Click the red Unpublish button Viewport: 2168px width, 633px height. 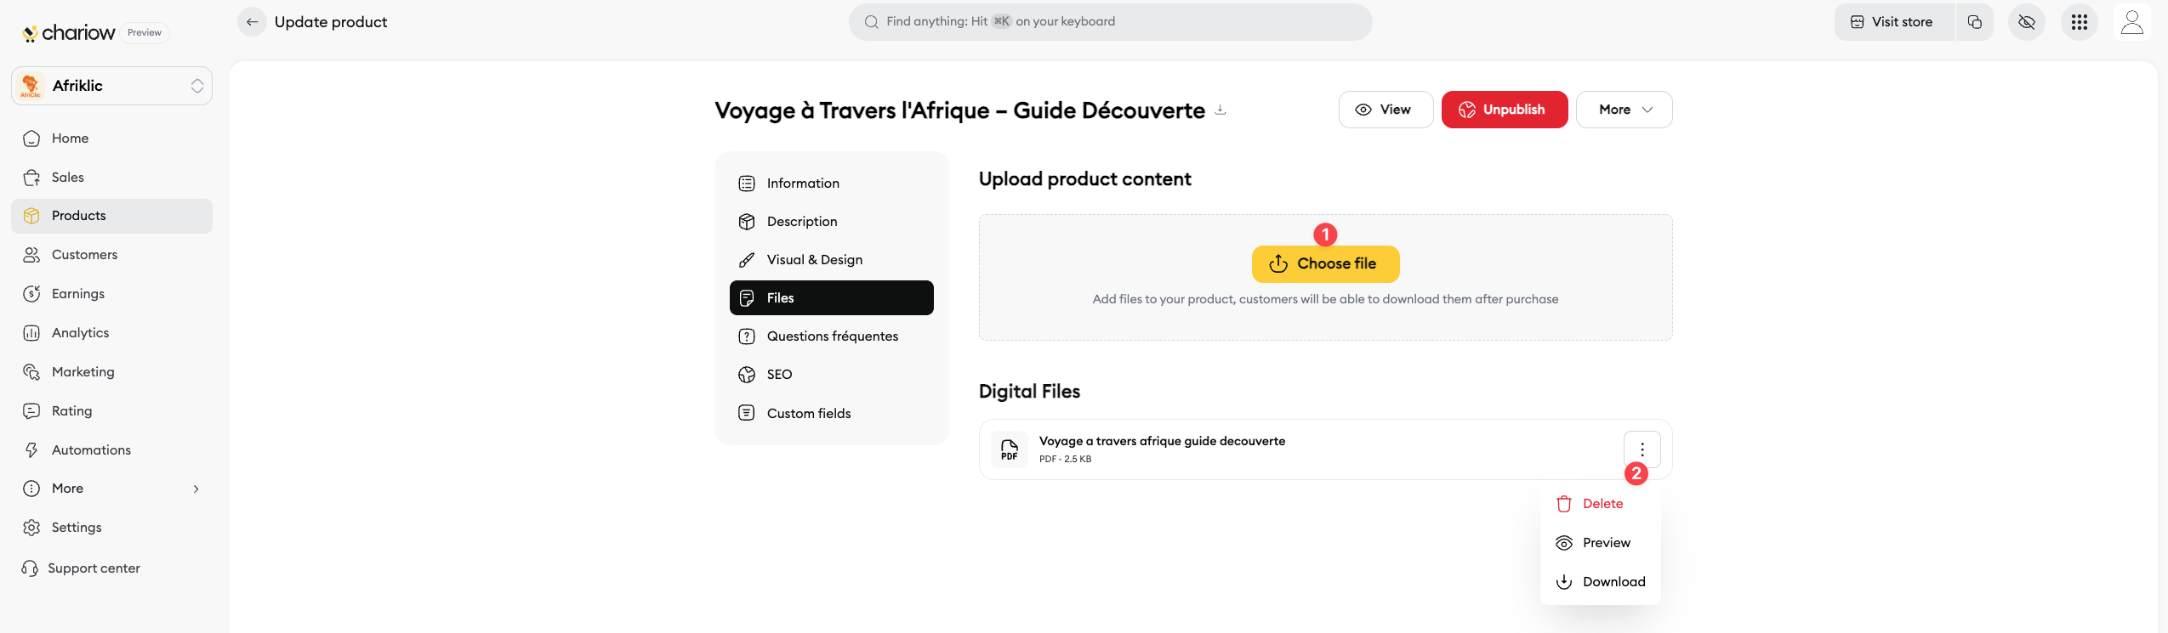point(1504,110)
